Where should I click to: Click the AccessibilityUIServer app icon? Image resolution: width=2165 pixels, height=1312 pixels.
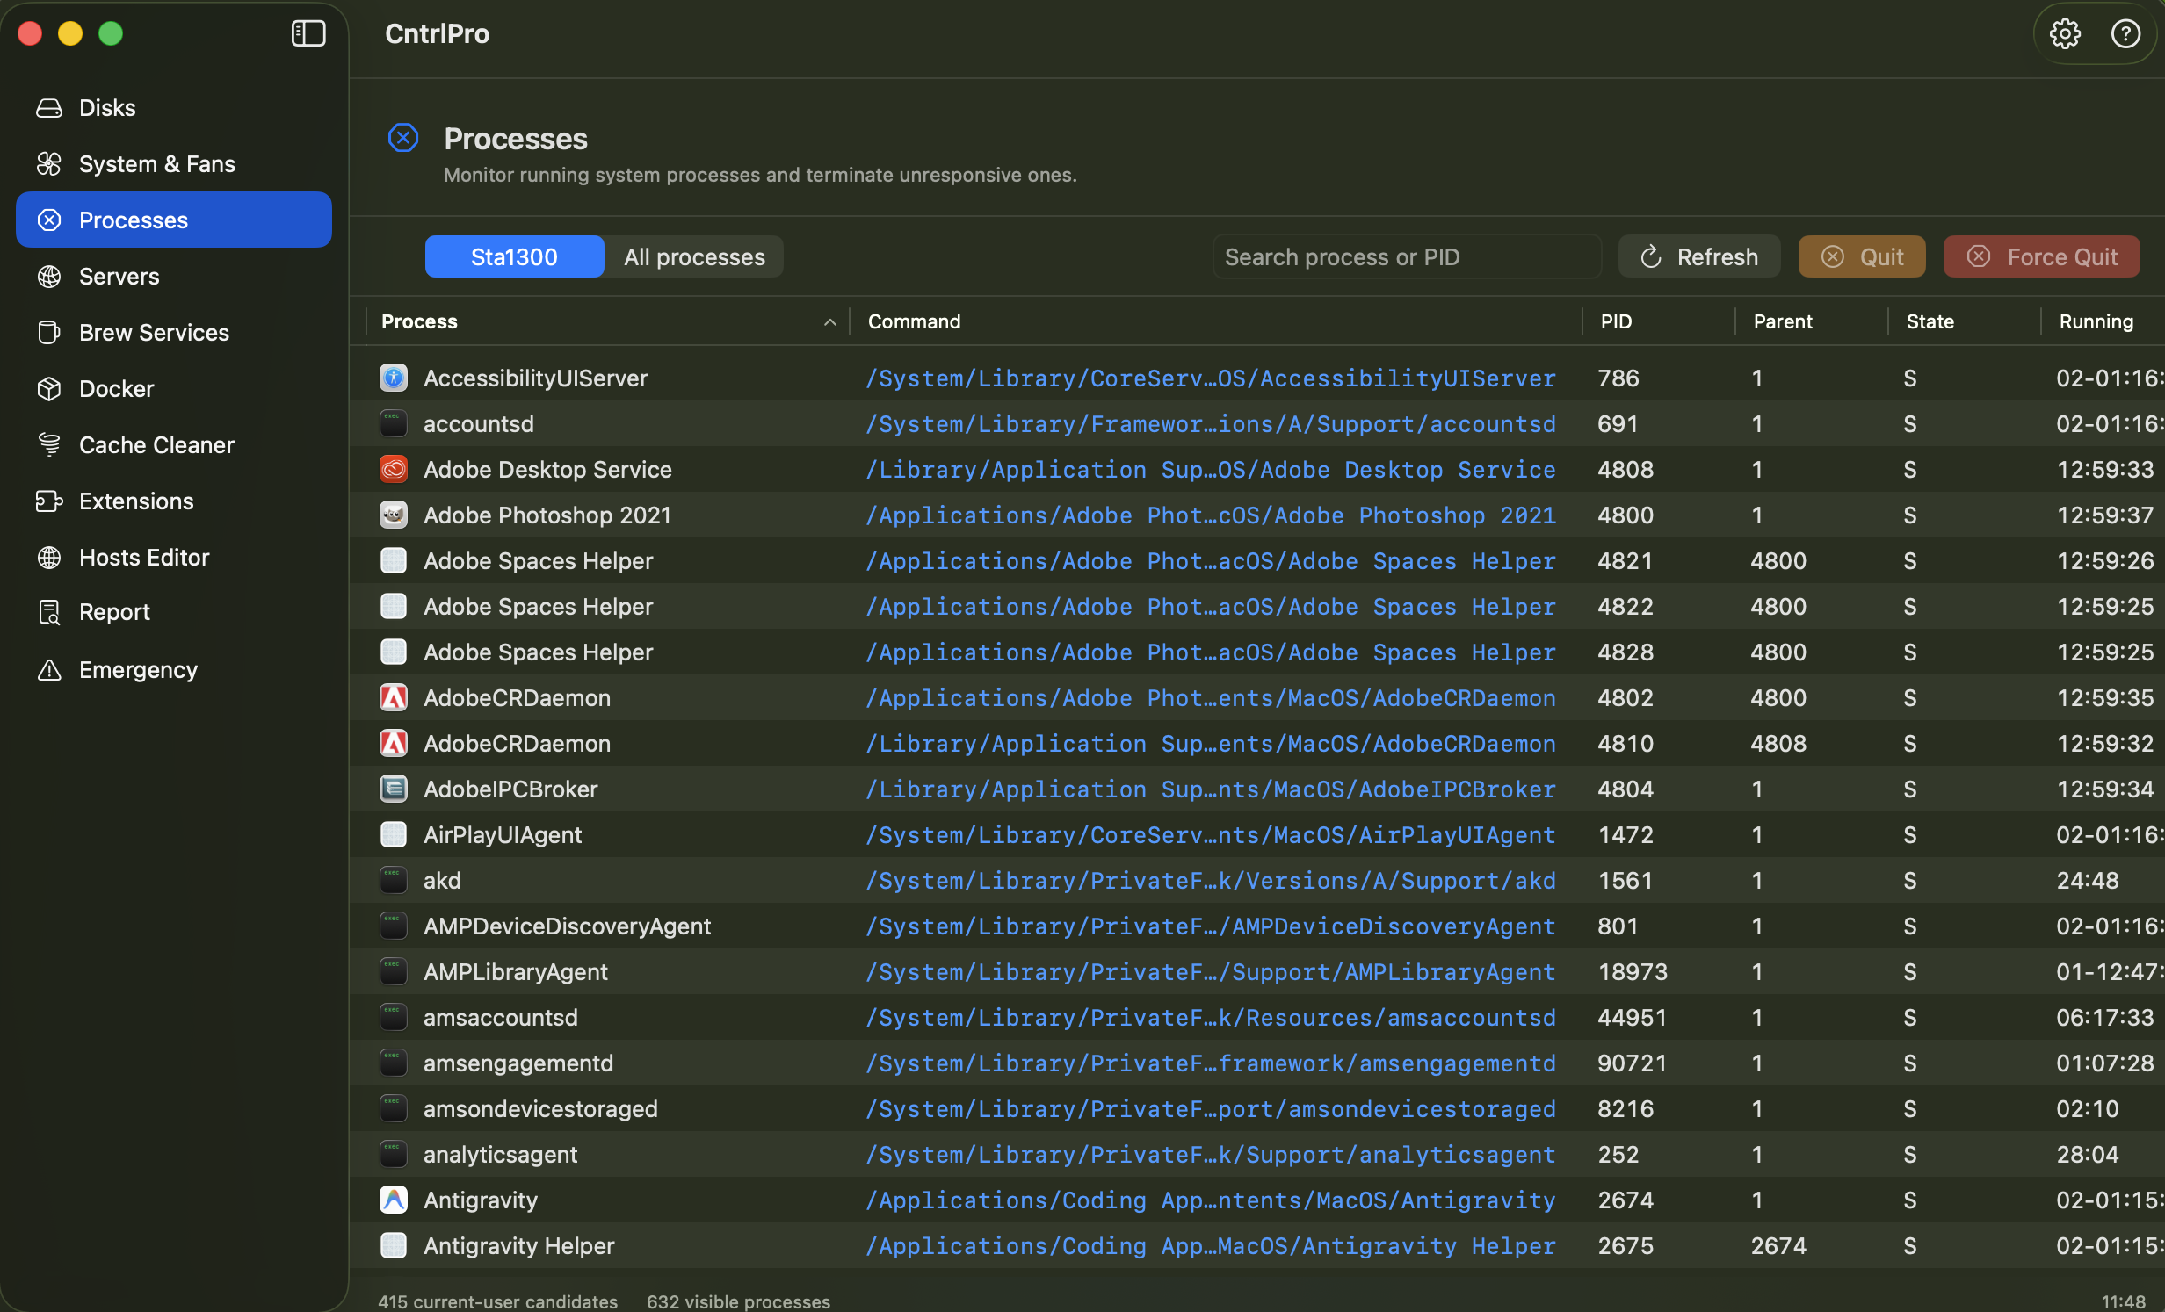(x=394, y=378)
